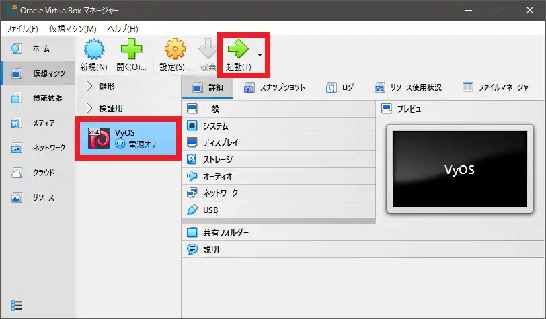Click the 開く(O) green plus icon
This screenshot has height=319, width=546.
(131, 49)
